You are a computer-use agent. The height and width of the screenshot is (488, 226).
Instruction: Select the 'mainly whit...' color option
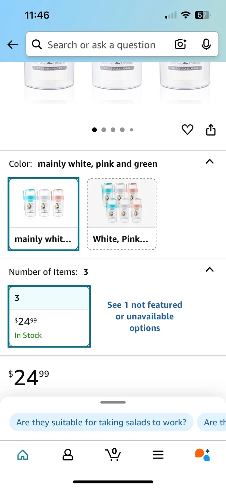click(x=43, y=214)
